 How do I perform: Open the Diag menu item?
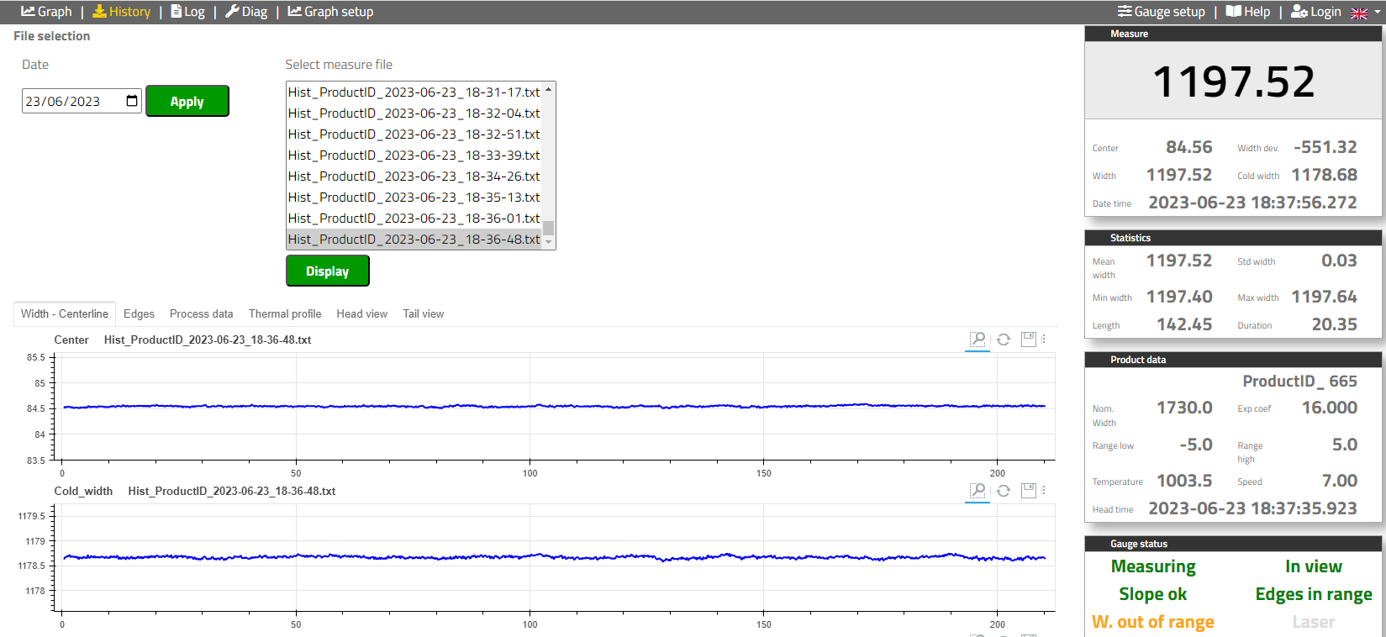pos(245,12)
